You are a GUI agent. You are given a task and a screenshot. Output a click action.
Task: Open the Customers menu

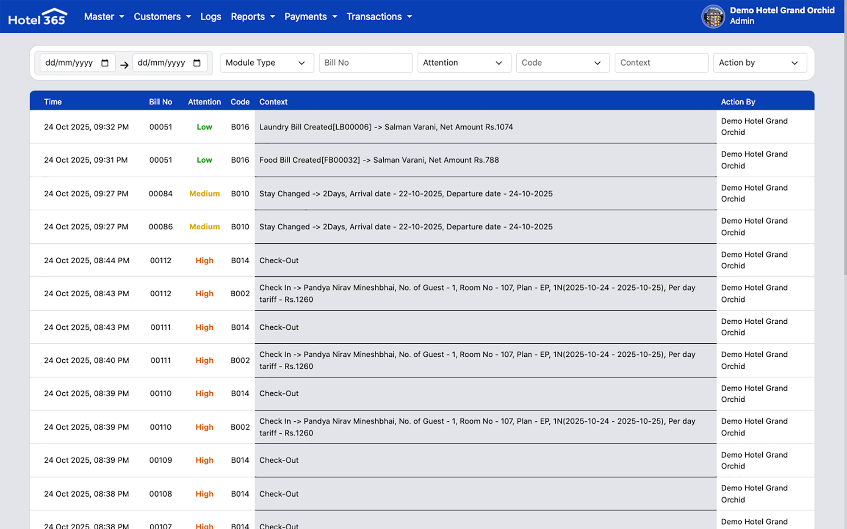point(162,17)
